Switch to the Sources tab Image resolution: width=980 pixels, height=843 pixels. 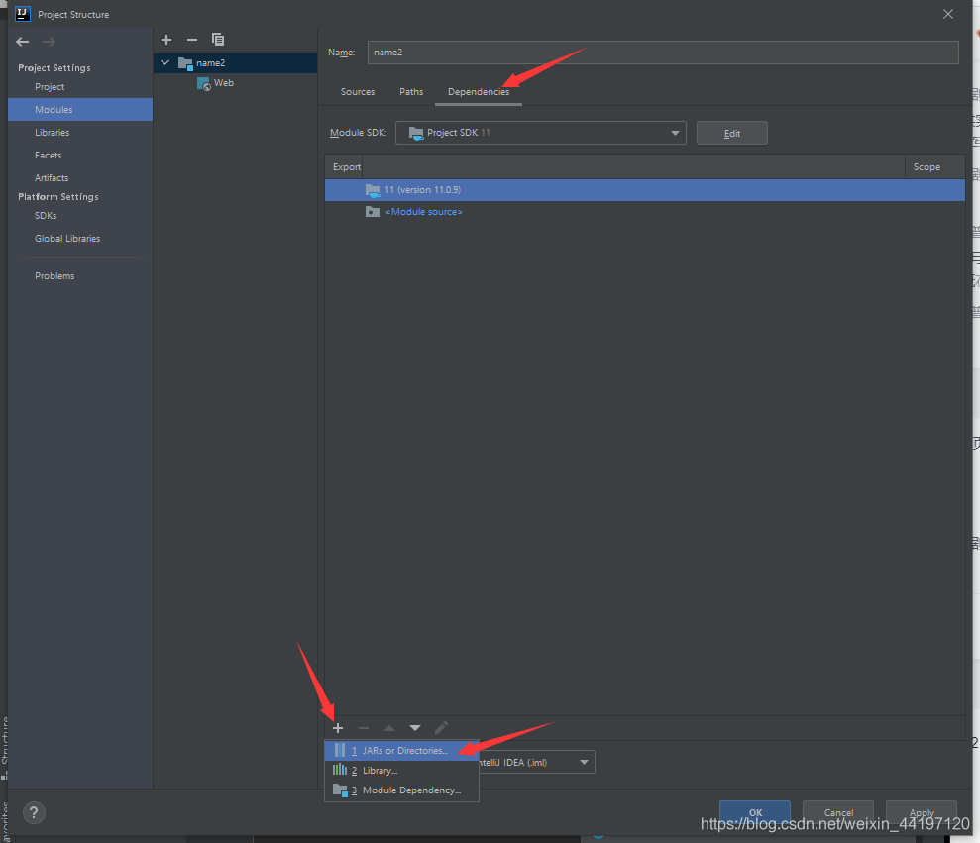click(358, 92)
